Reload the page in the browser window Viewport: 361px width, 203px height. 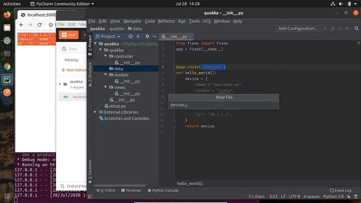pyautogui.click(x=39, y=25)
